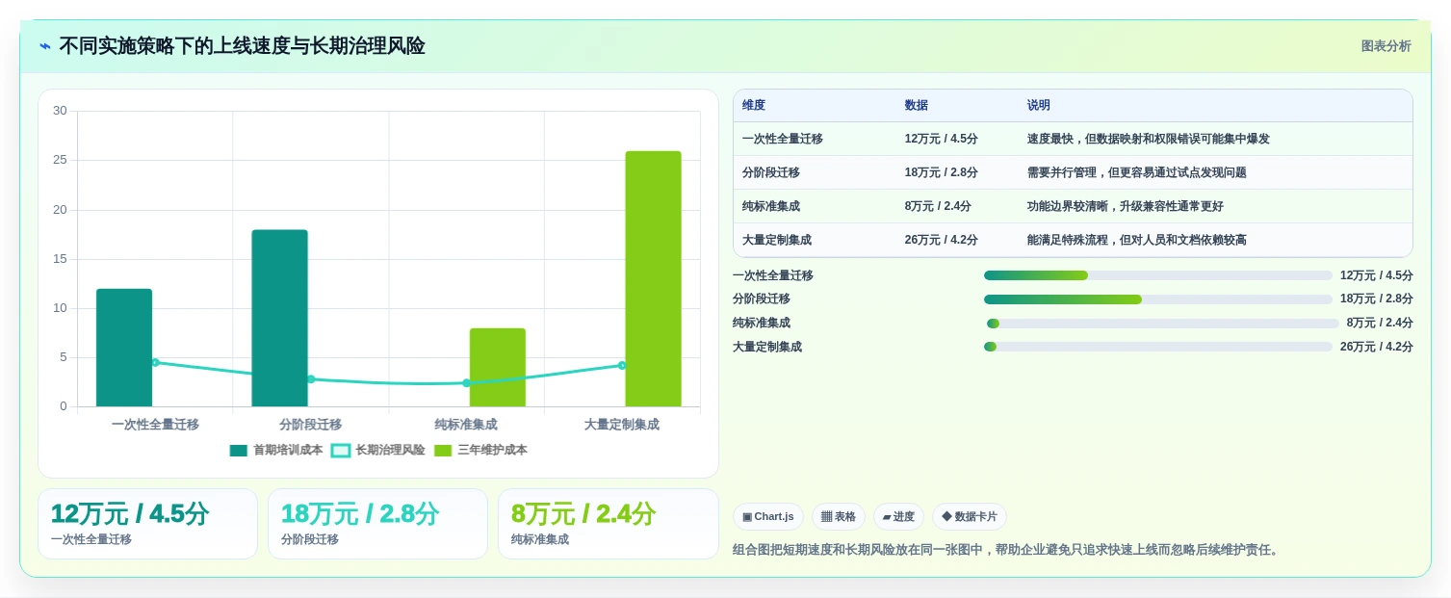Screen dimensions: 1451x598
Task: Click the 表格 tag chip
Action: pos(839,517)
